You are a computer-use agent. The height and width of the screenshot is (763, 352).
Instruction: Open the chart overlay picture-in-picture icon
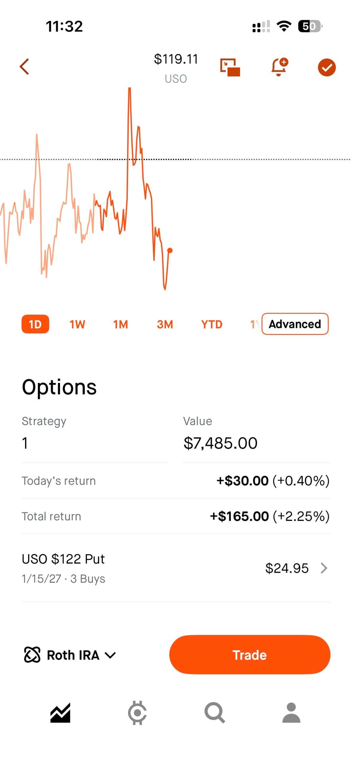(230, 67)
